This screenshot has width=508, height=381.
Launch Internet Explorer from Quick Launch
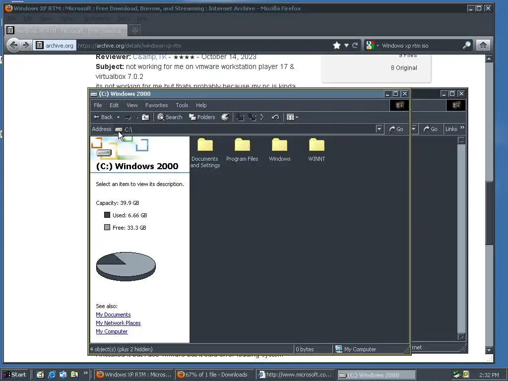52,375
